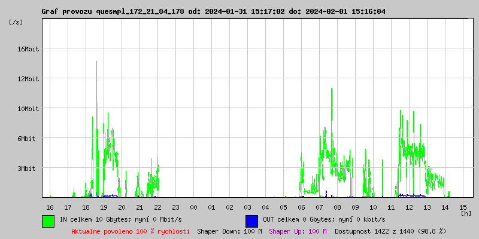Click the green IN legend color swatch
This screenshot has height=239, width=479.
(x=48, y=220)
